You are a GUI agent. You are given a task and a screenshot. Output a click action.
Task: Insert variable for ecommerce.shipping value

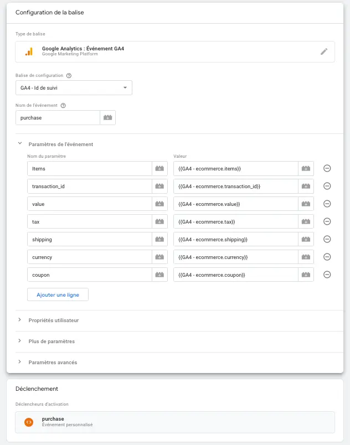click(306, 239)
